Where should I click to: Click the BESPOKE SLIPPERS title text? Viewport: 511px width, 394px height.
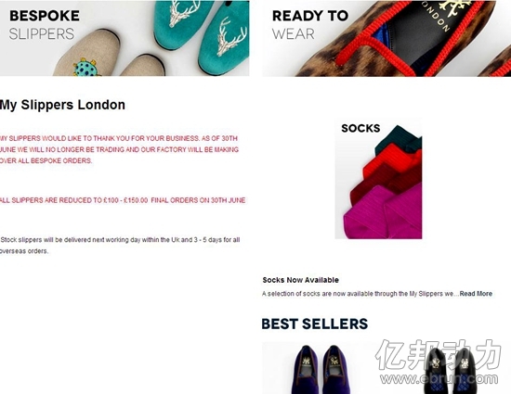[x=45, y=25]
